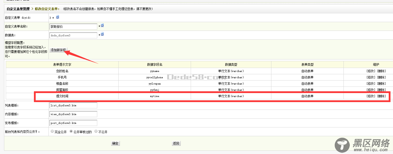393x154 pixels.
Task: Click the 内容模板 label
Action: (12, 114)
